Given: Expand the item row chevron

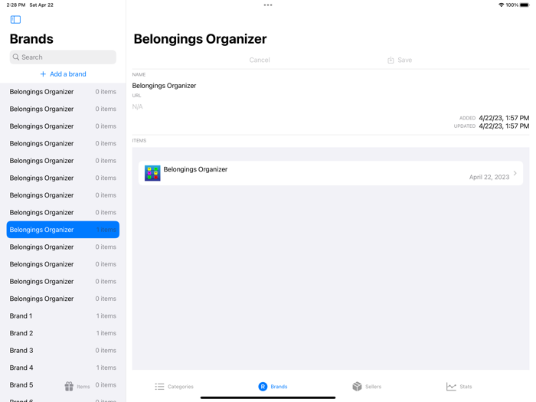Looking at the screenshot, I should click(x=515, y=173).
